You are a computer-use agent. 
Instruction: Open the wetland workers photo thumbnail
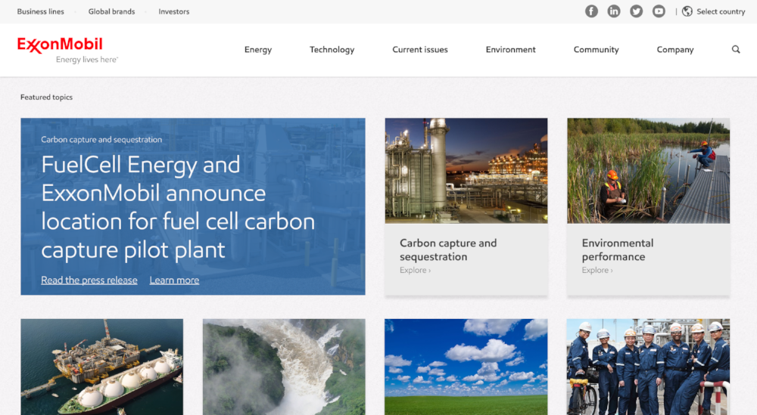point(649,171)
